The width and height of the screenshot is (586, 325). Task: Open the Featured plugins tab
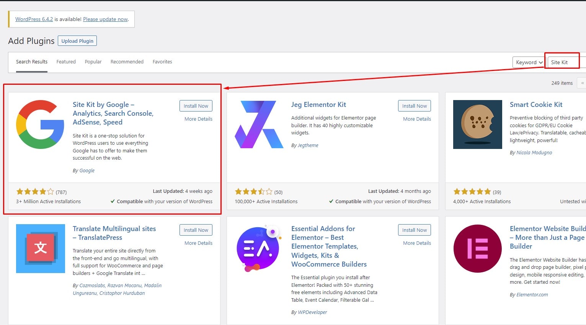(66, 62)
